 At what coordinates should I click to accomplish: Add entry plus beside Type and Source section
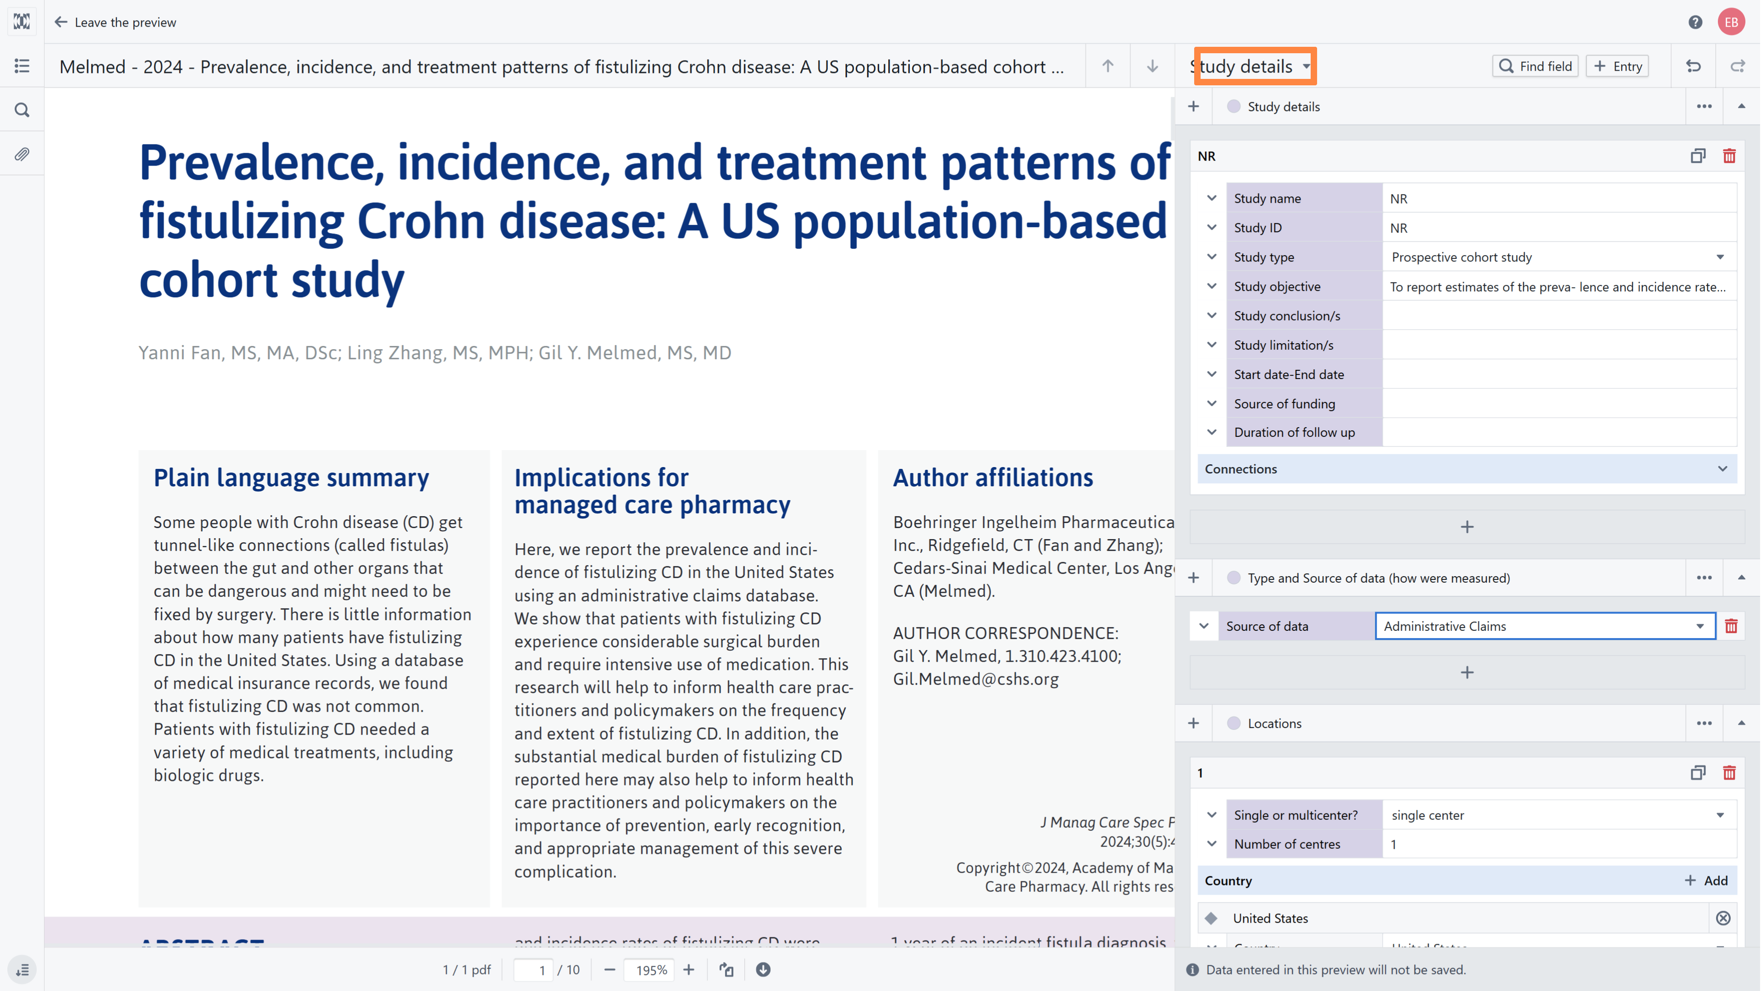coord(1194,578)
